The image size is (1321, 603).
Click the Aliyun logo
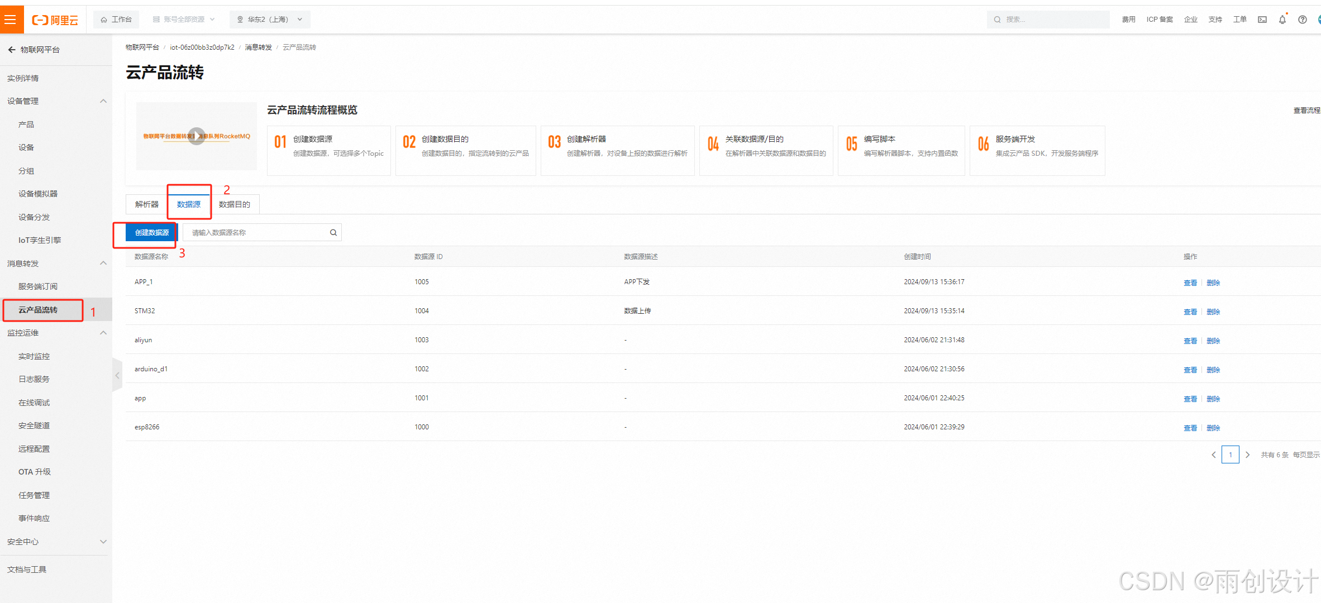click(x=55, y=20)
